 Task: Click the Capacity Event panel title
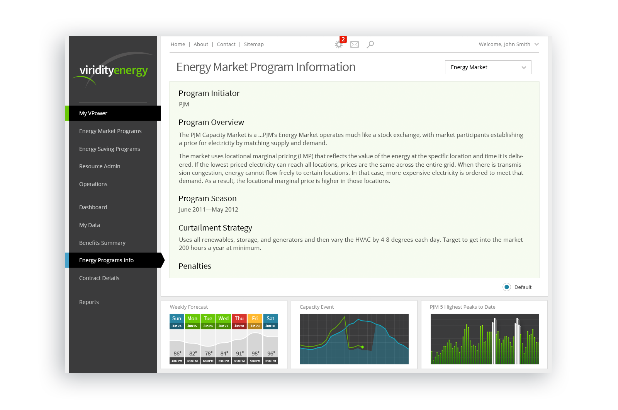[317, 307]
